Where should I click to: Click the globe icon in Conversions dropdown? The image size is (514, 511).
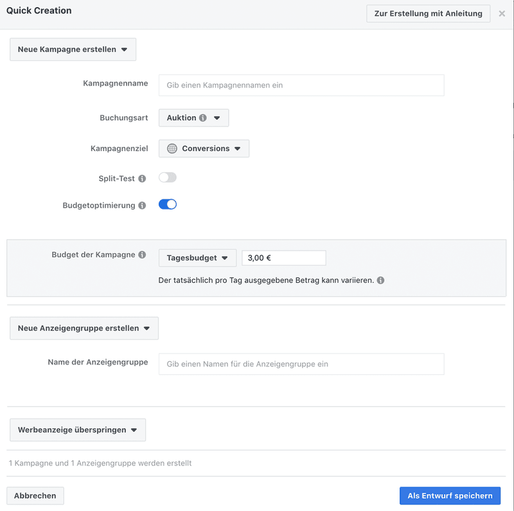tap(172, 148)
